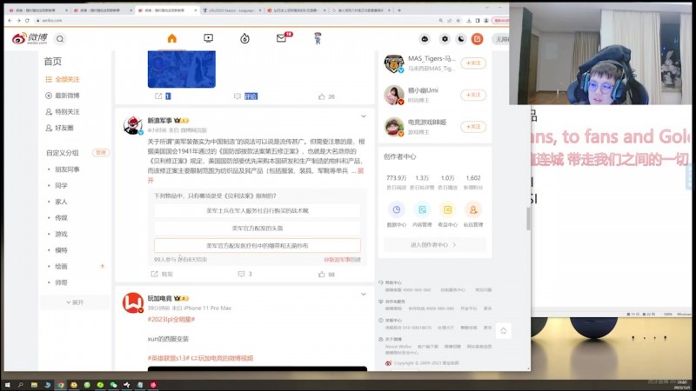Enter creator center via 进入创作者中心
The image size is (696, 391).
[434, 245]
